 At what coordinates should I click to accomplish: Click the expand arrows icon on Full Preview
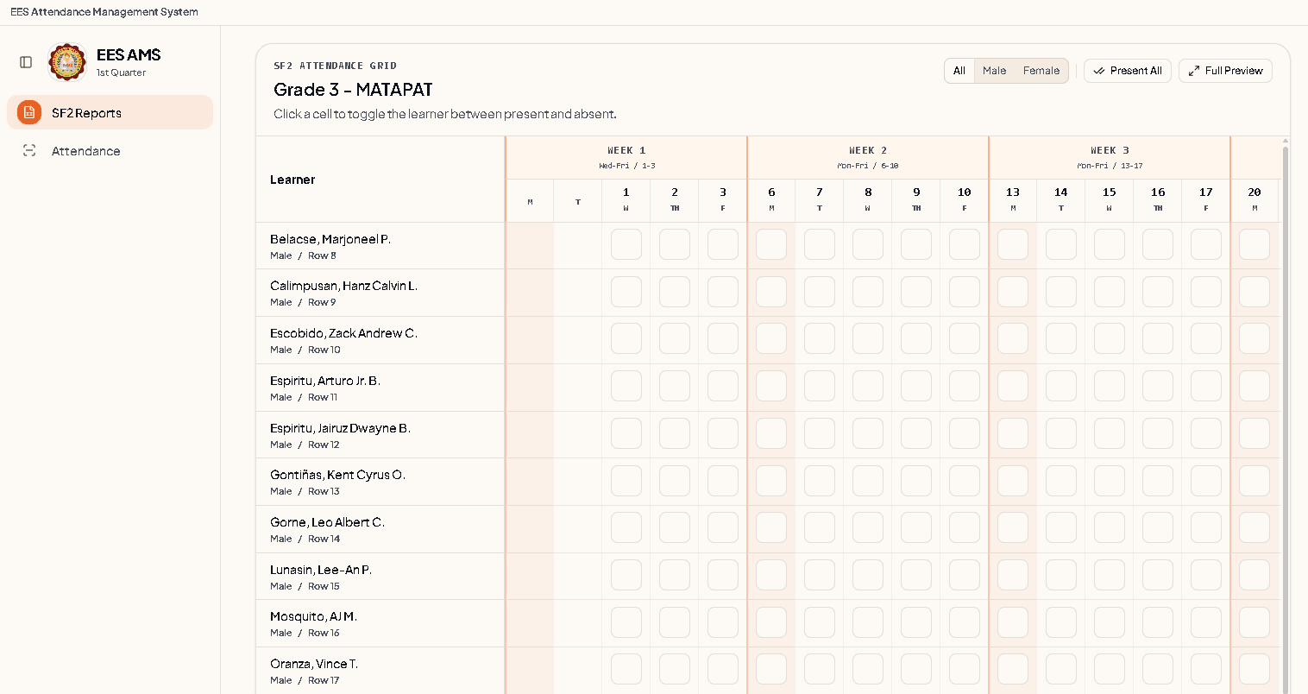tap(1194, 71)
